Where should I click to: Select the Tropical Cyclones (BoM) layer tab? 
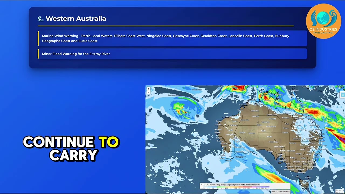tap(236, 185)
